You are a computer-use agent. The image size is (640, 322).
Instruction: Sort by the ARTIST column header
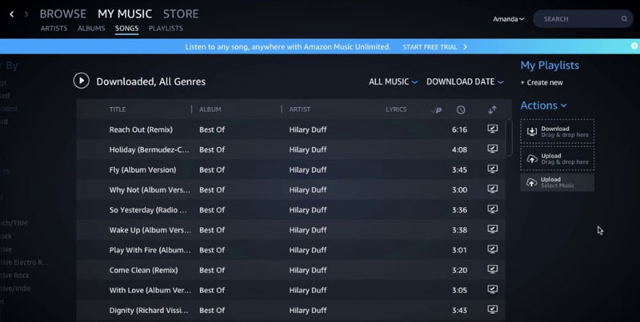click(x=300, y=109)
